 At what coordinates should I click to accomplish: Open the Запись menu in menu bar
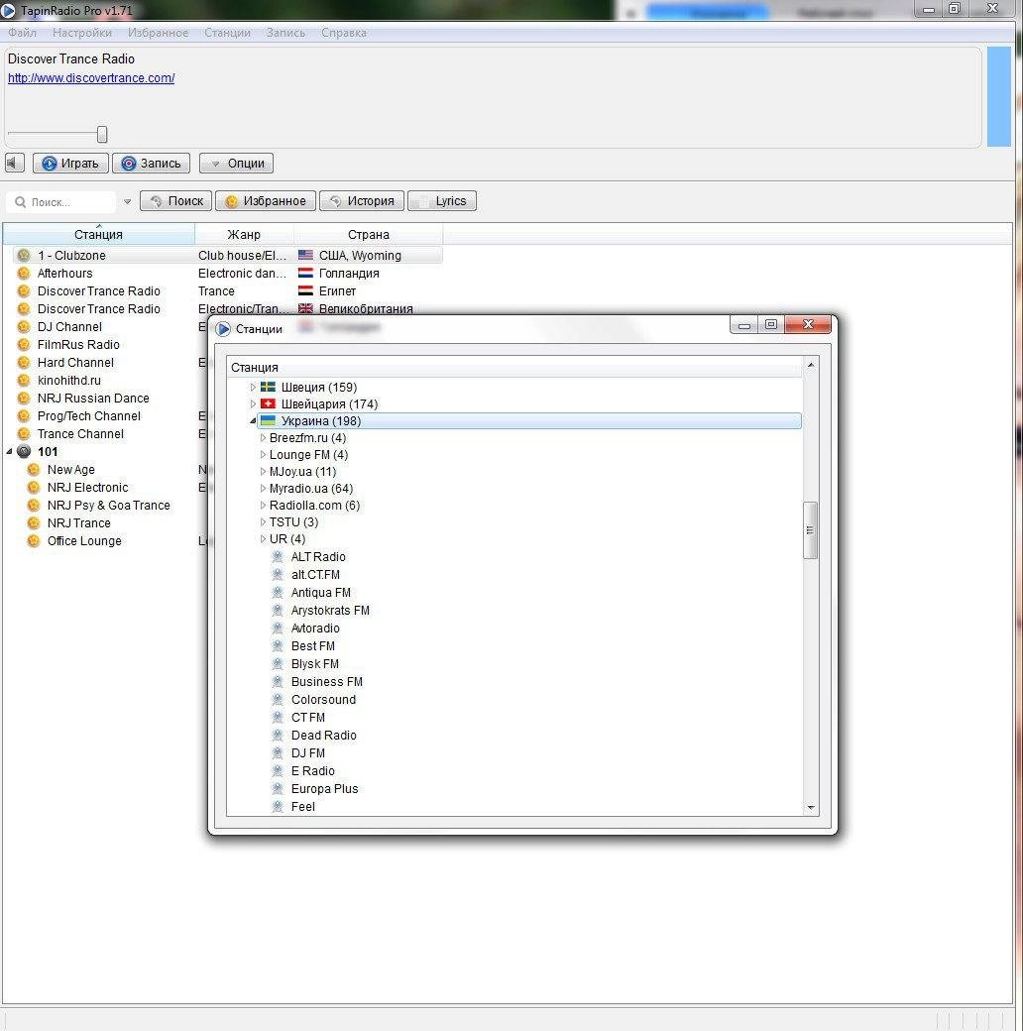[x=285, y=32]
